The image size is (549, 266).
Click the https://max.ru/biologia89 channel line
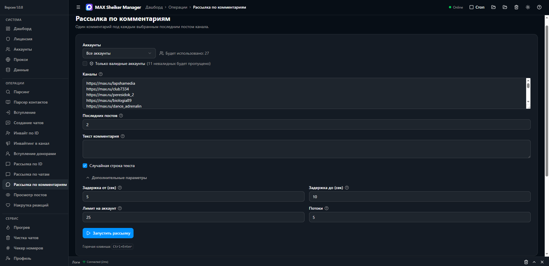[x=109, y=100]
